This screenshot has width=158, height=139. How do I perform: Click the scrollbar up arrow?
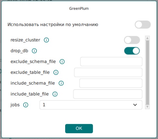[147, 38]
